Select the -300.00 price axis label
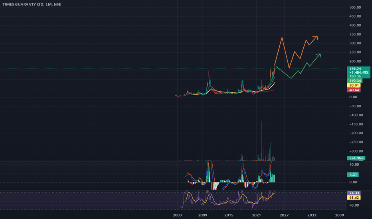Viewport: 372px width, 219px height. pos(356,151)
